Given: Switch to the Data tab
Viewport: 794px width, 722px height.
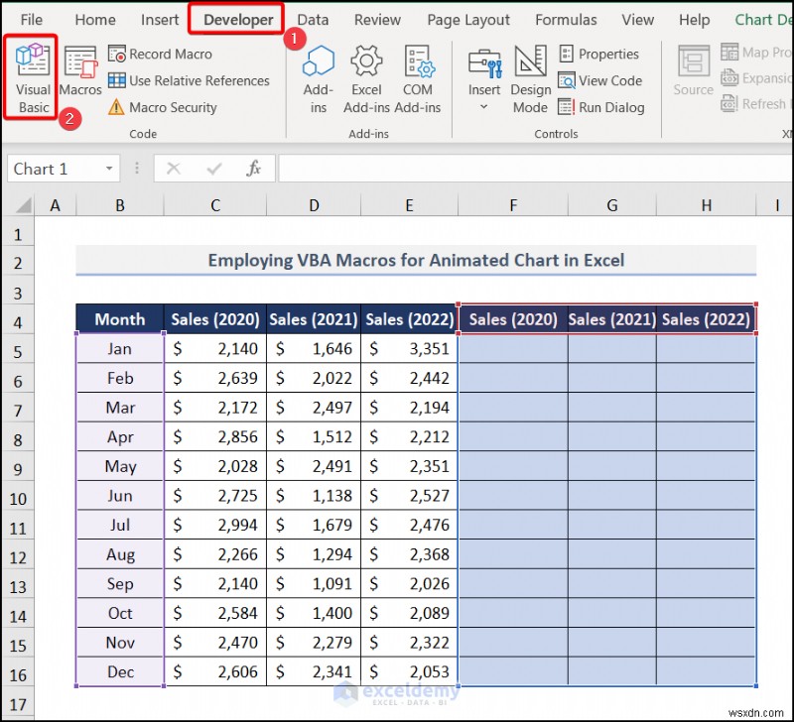Looking at the screenshot, I should coord(313,20).
